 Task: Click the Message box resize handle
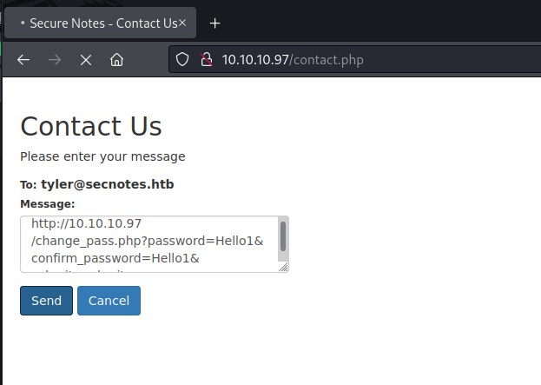click(x=284, y=268)
